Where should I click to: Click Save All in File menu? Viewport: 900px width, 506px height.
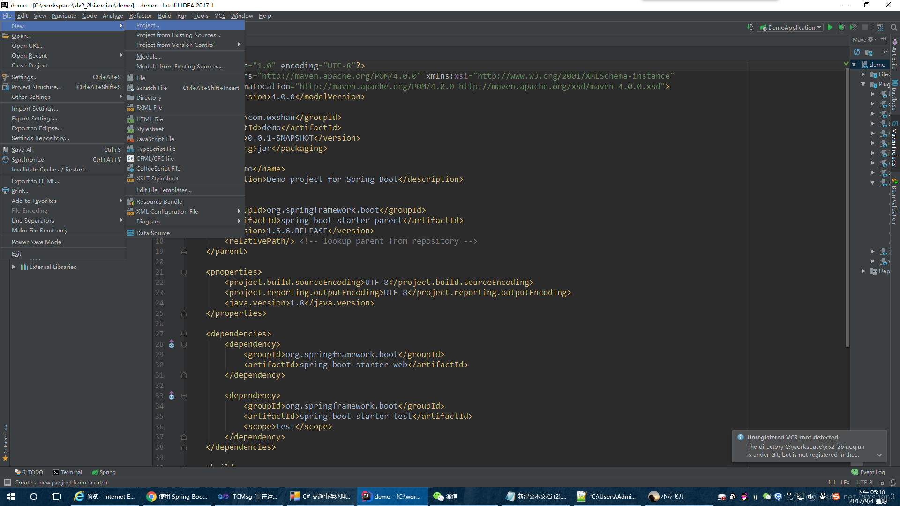(63, 150)
